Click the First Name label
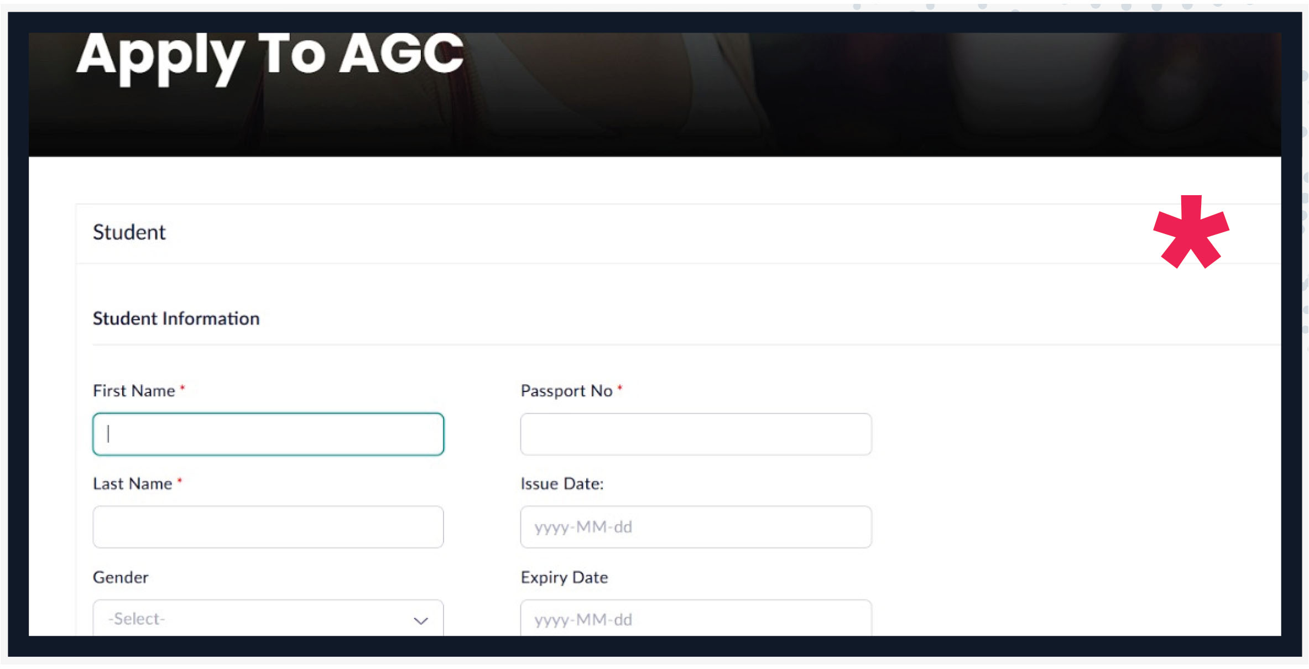The height and width of the screenshot is (669, 1309). tap(134, 391)
